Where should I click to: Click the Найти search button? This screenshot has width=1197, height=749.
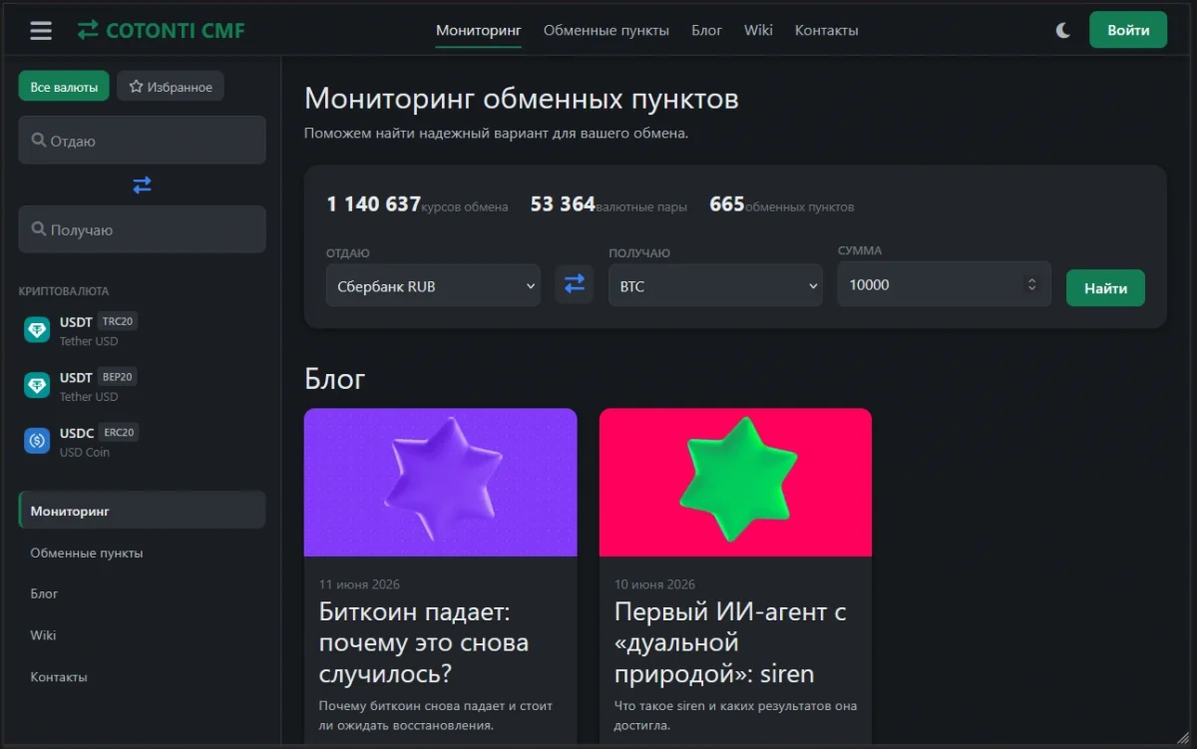coord(1105,288)
